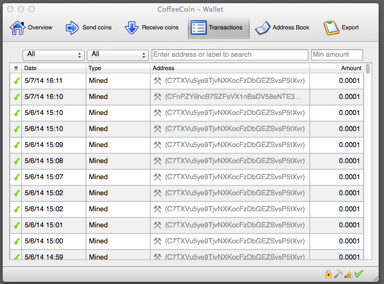Select the 5/7/14 16:10 date cell
This screenshot has width=384, height=284.
tap(54, 97)
